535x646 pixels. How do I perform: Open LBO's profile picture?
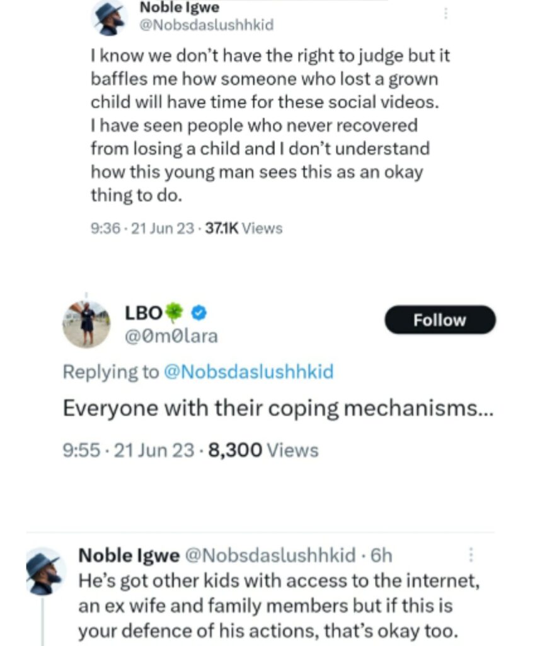coord(86,324)
